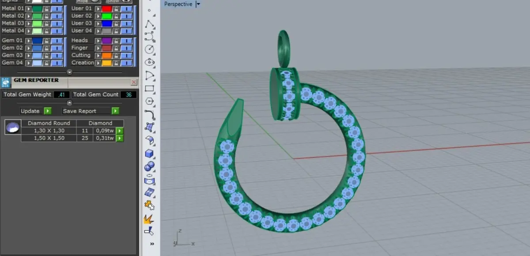Screen dimensions: 530x256
Task: Click the diamond gem thumbnail icon
Action: (12, 127)
